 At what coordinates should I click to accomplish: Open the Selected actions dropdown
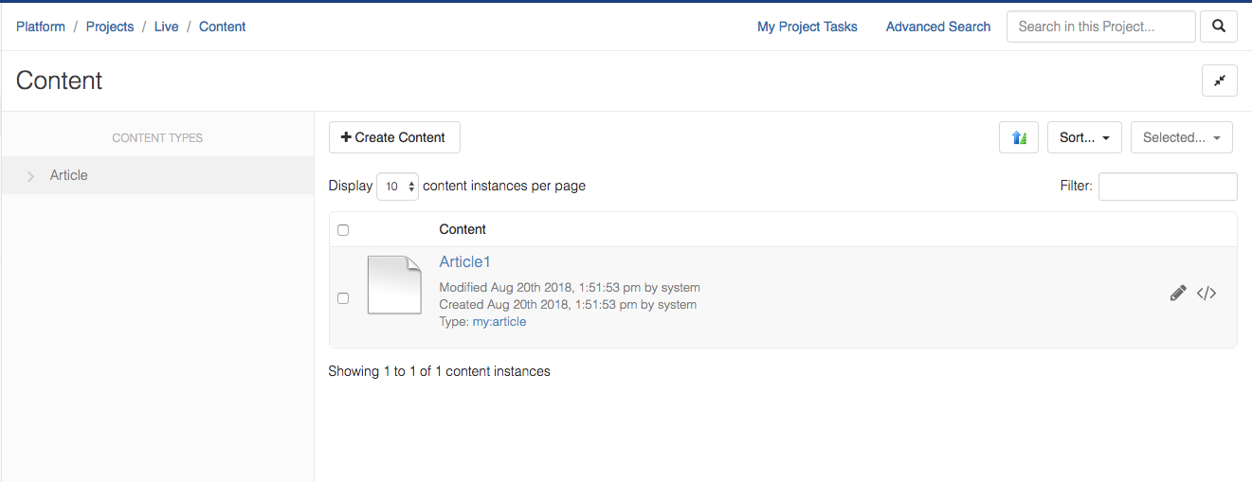point(1181,137)
